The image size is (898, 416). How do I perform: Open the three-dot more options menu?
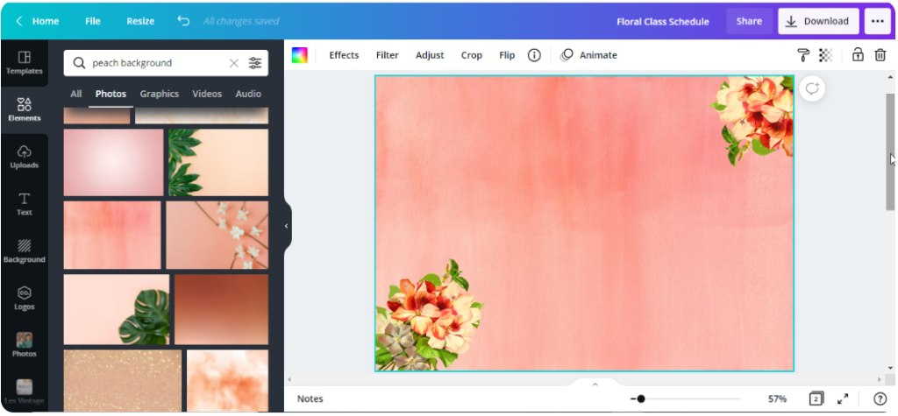877,21
